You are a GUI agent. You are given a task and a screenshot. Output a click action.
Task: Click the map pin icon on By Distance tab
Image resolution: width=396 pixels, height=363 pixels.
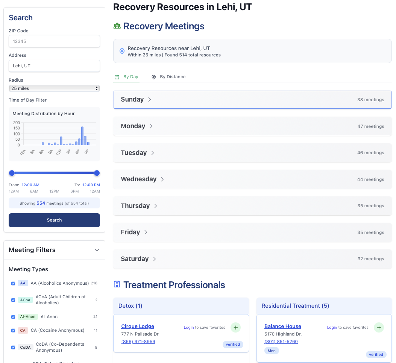click(x=154, y=77)
